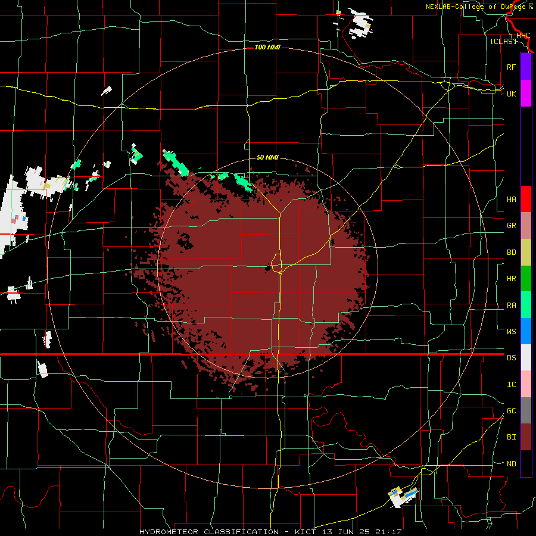The width and height of the screenshot is (536, 536).
Task: Pick the mint green RA legend swatch
Action: pos(526,305)
